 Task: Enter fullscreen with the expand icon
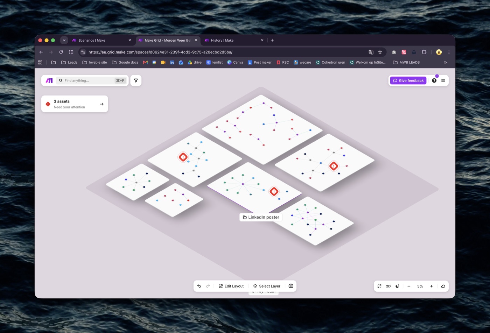pyautogui.click(x=379, y=286)
